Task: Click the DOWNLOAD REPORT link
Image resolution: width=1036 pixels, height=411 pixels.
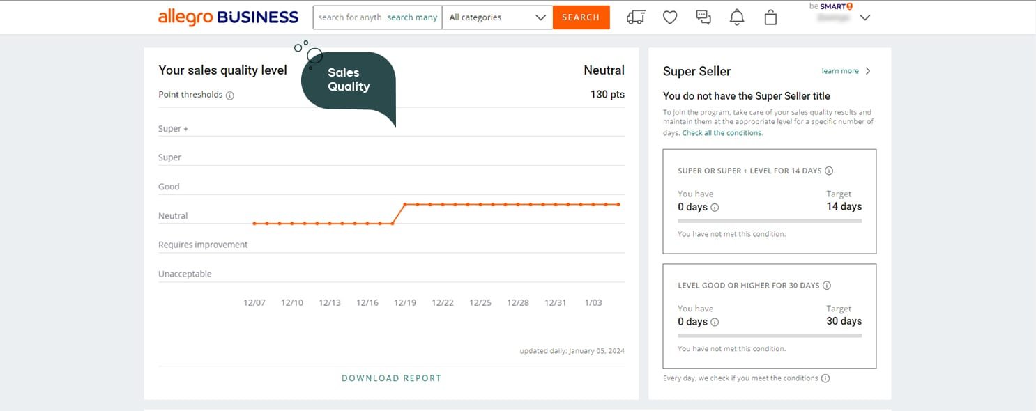Action: coord(391,378)
